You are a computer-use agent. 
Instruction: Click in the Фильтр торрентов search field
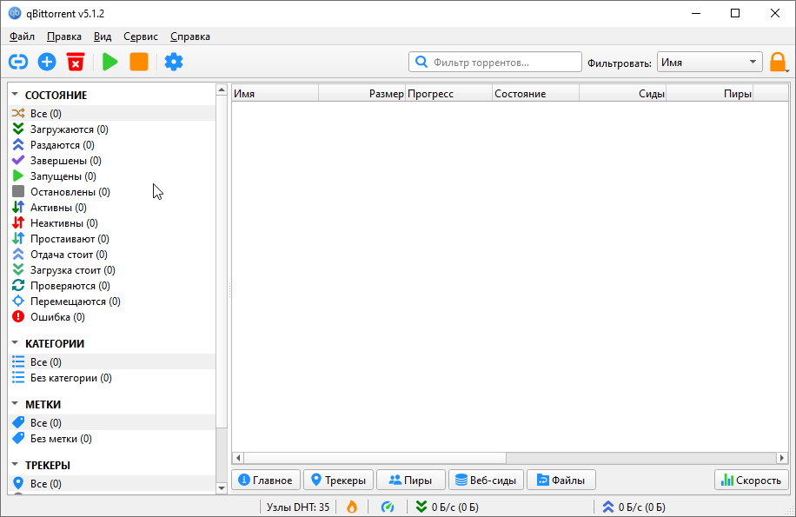click(495, 62)
